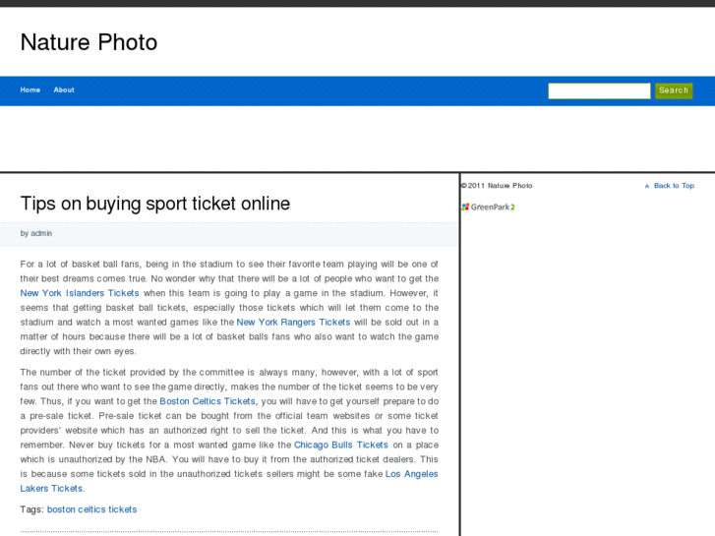Click the Nature Photo site title
This screenshot has height=536, width=715.
point(89,42)
